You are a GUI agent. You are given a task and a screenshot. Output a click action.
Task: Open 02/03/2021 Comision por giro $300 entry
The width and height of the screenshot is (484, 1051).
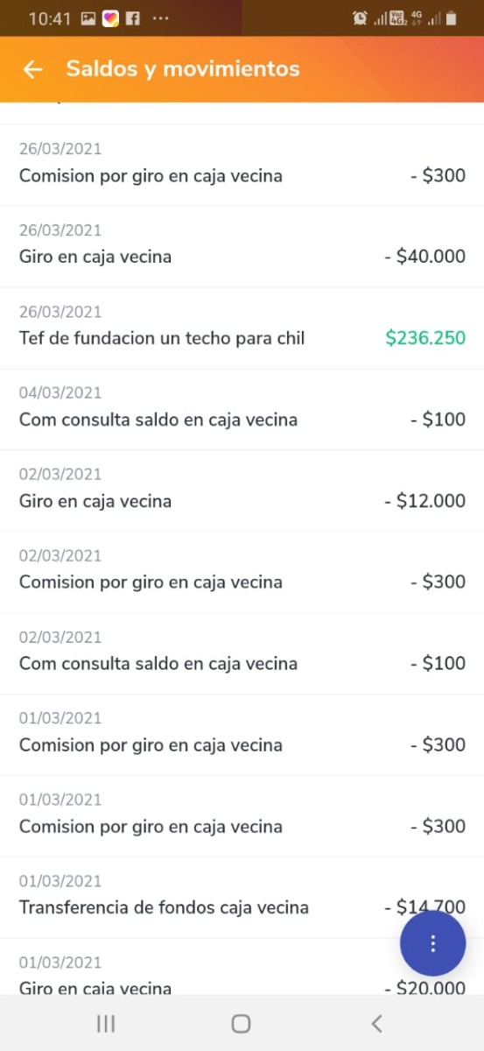(x=242, y=572)
